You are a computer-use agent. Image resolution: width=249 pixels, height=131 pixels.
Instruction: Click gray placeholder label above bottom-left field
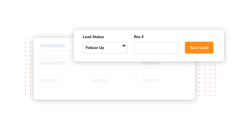point(49,80)
